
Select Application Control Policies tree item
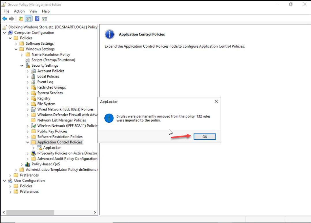pyautogui.click(x=60, y=142)
